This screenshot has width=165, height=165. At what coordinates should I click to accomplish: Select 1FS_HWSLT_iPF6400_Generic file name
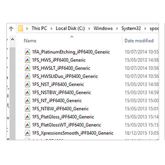(x=61, y=68)
